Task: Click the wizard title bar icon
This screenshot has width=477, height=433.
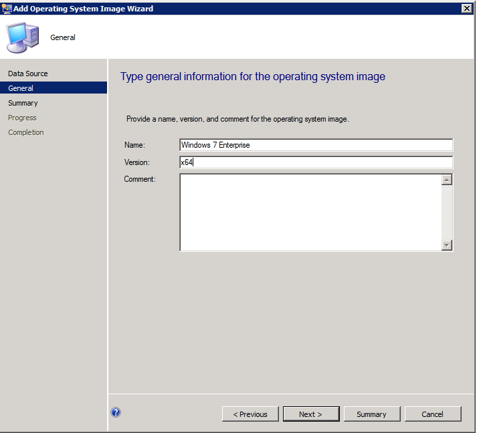Action: point(7,9)
